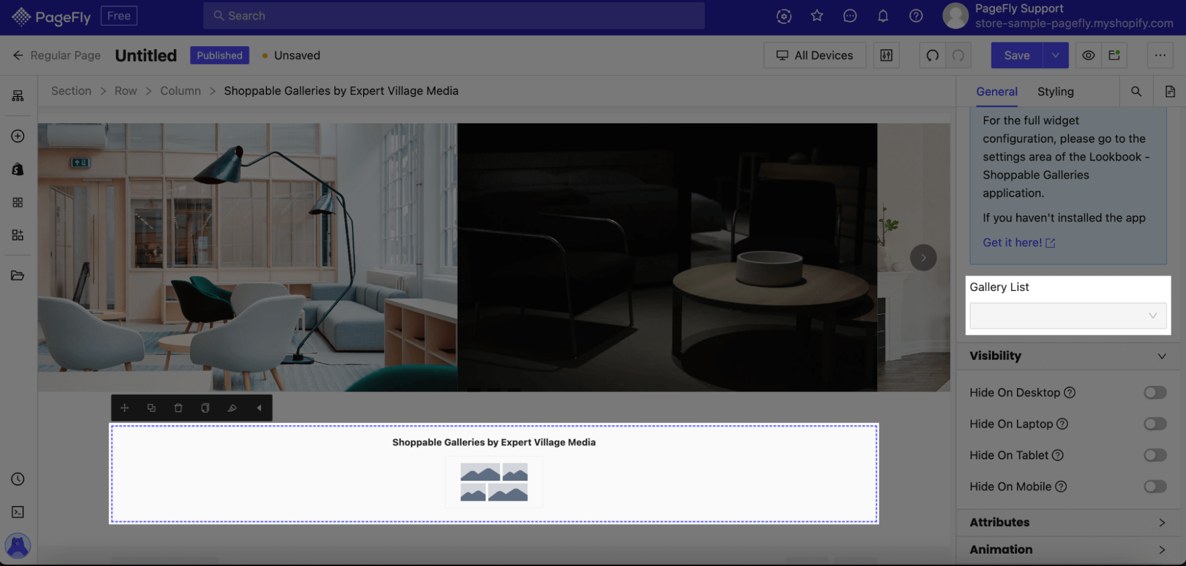Switch to the General tab
Viewport: 1186px width, 566px height.
click(x=997, y=91)
